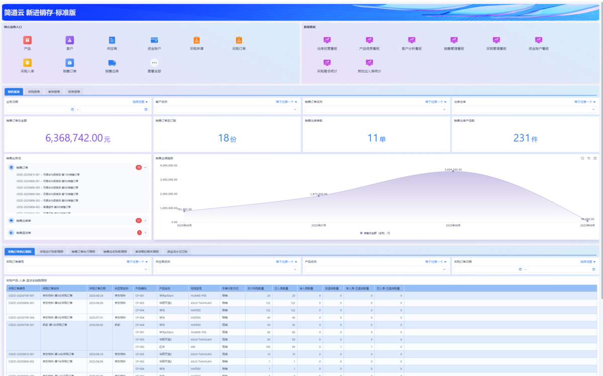Image resolution: width=603 pixels, height=376 pixels.
Task: Open the 仓库经营看板 dashboard icon
Action: [x=327, y=41]
